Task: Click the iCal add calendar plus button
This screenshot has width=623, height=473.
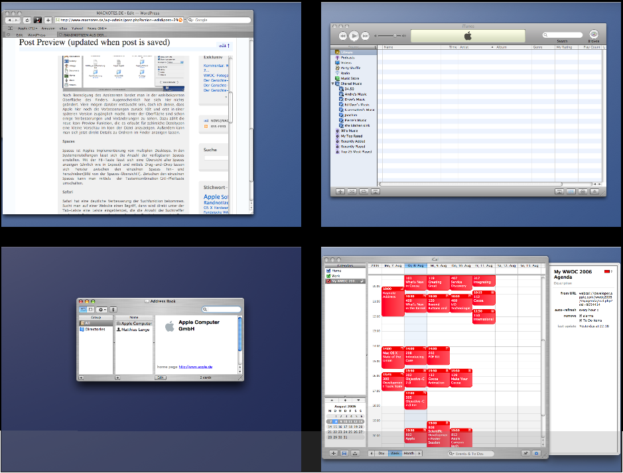Action: point(333,453)
